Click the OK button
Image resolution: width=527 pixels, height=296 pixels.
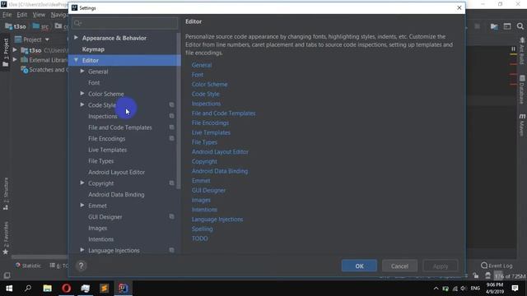(x=359, y=266)
